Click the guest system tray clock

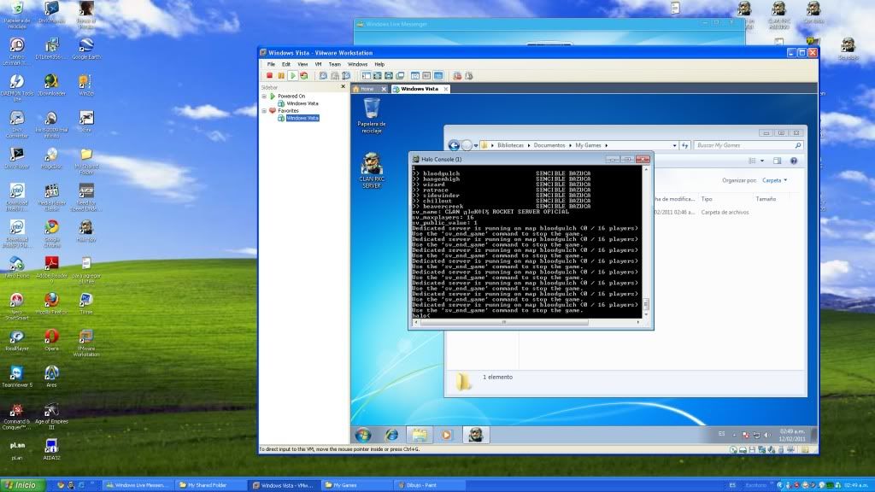click(x=792, y=435)
